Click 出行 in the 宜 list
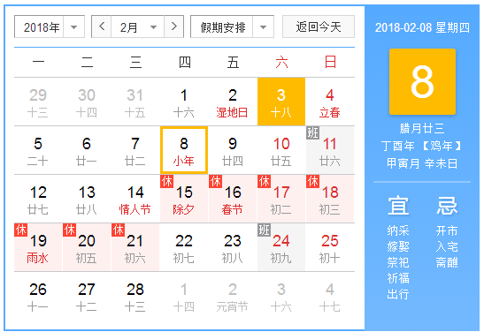Image resolution: width=484 pixels, height=332 pixels. pos(398,294)
